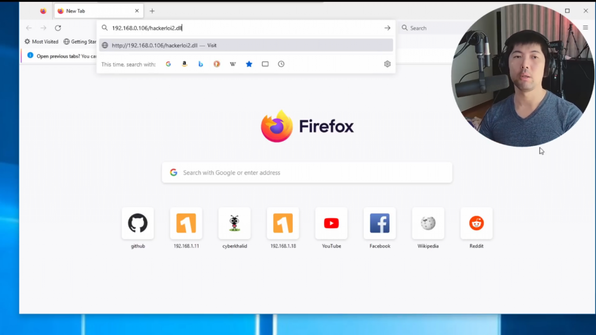Open Getting Started bookmark
This screenshot has height=335, width=596.
[80, 41]
